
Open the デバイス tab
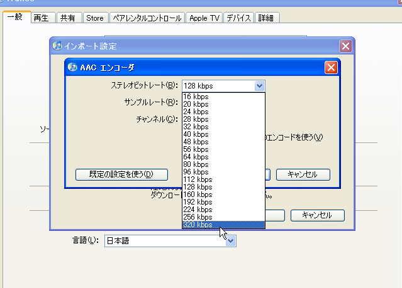[x=238, y=18]
